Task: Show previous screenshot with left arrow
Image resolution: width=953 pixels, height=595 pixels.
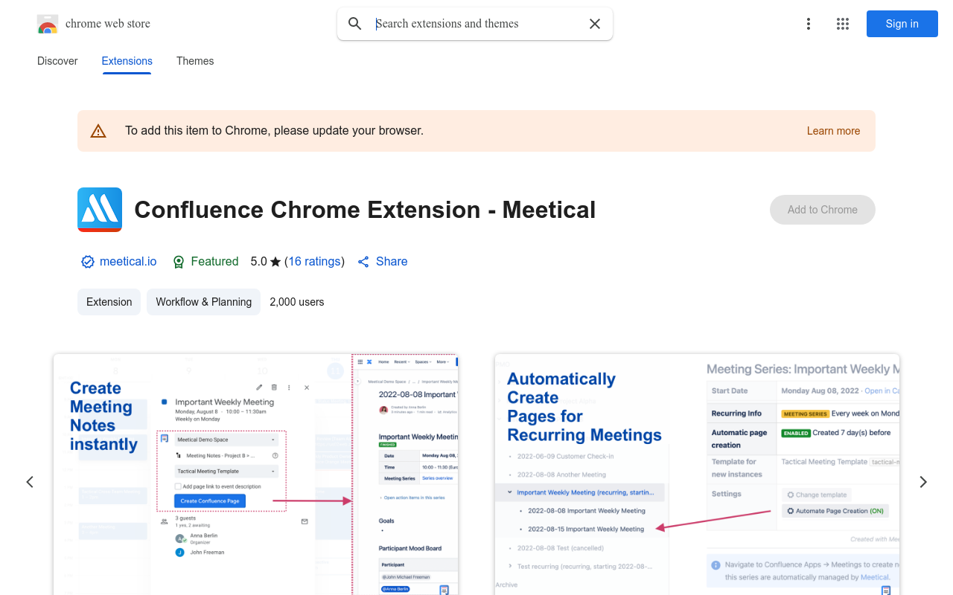Action: 30,482
